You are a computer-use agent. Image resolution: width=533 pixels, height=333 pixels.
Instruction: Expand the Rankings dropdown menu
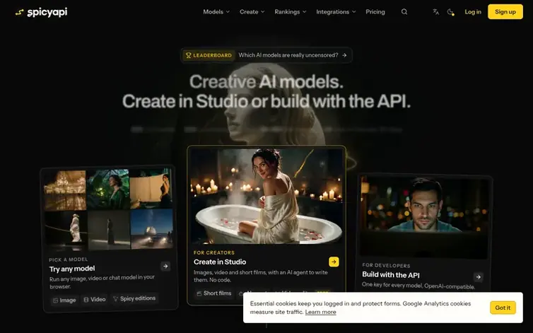click(x=291, y=12)
